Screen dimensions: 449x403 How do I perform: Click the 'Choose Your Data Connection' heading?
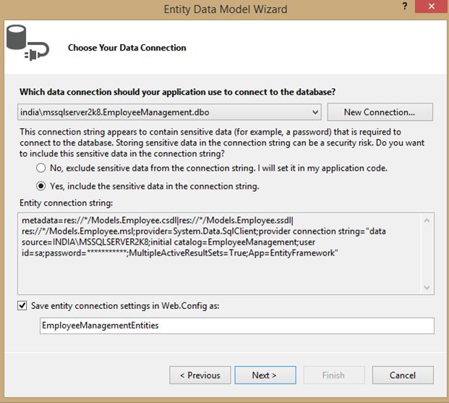(127, 48)
